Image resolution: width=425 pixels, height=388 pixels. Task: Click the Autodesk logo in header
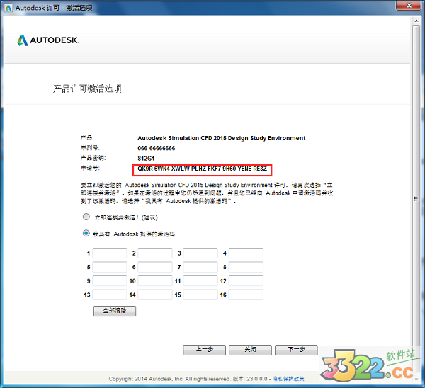(x=48, y=40)
